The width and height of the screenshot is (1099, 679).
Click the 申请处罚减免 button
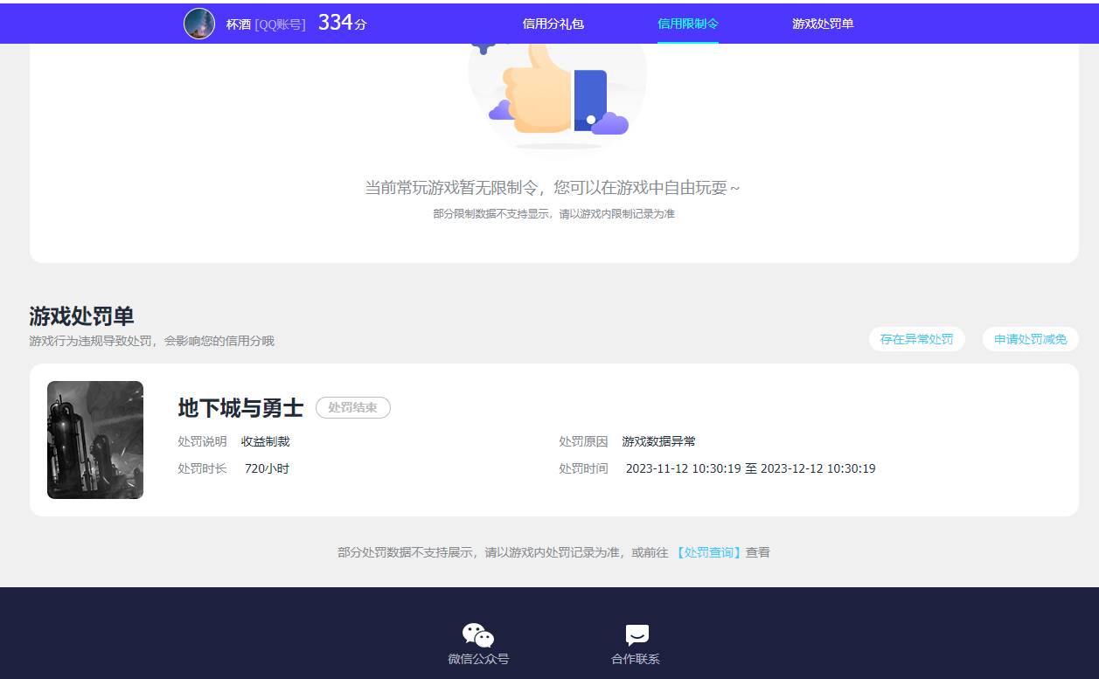coord(1030,339)
